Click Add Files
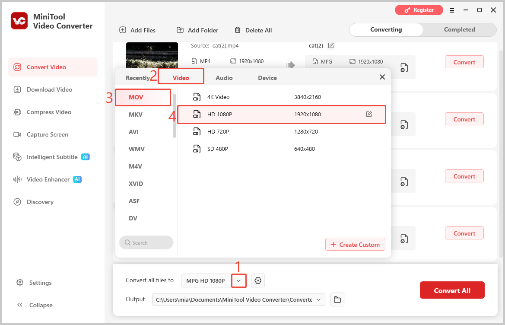 [x=137, y=30]
